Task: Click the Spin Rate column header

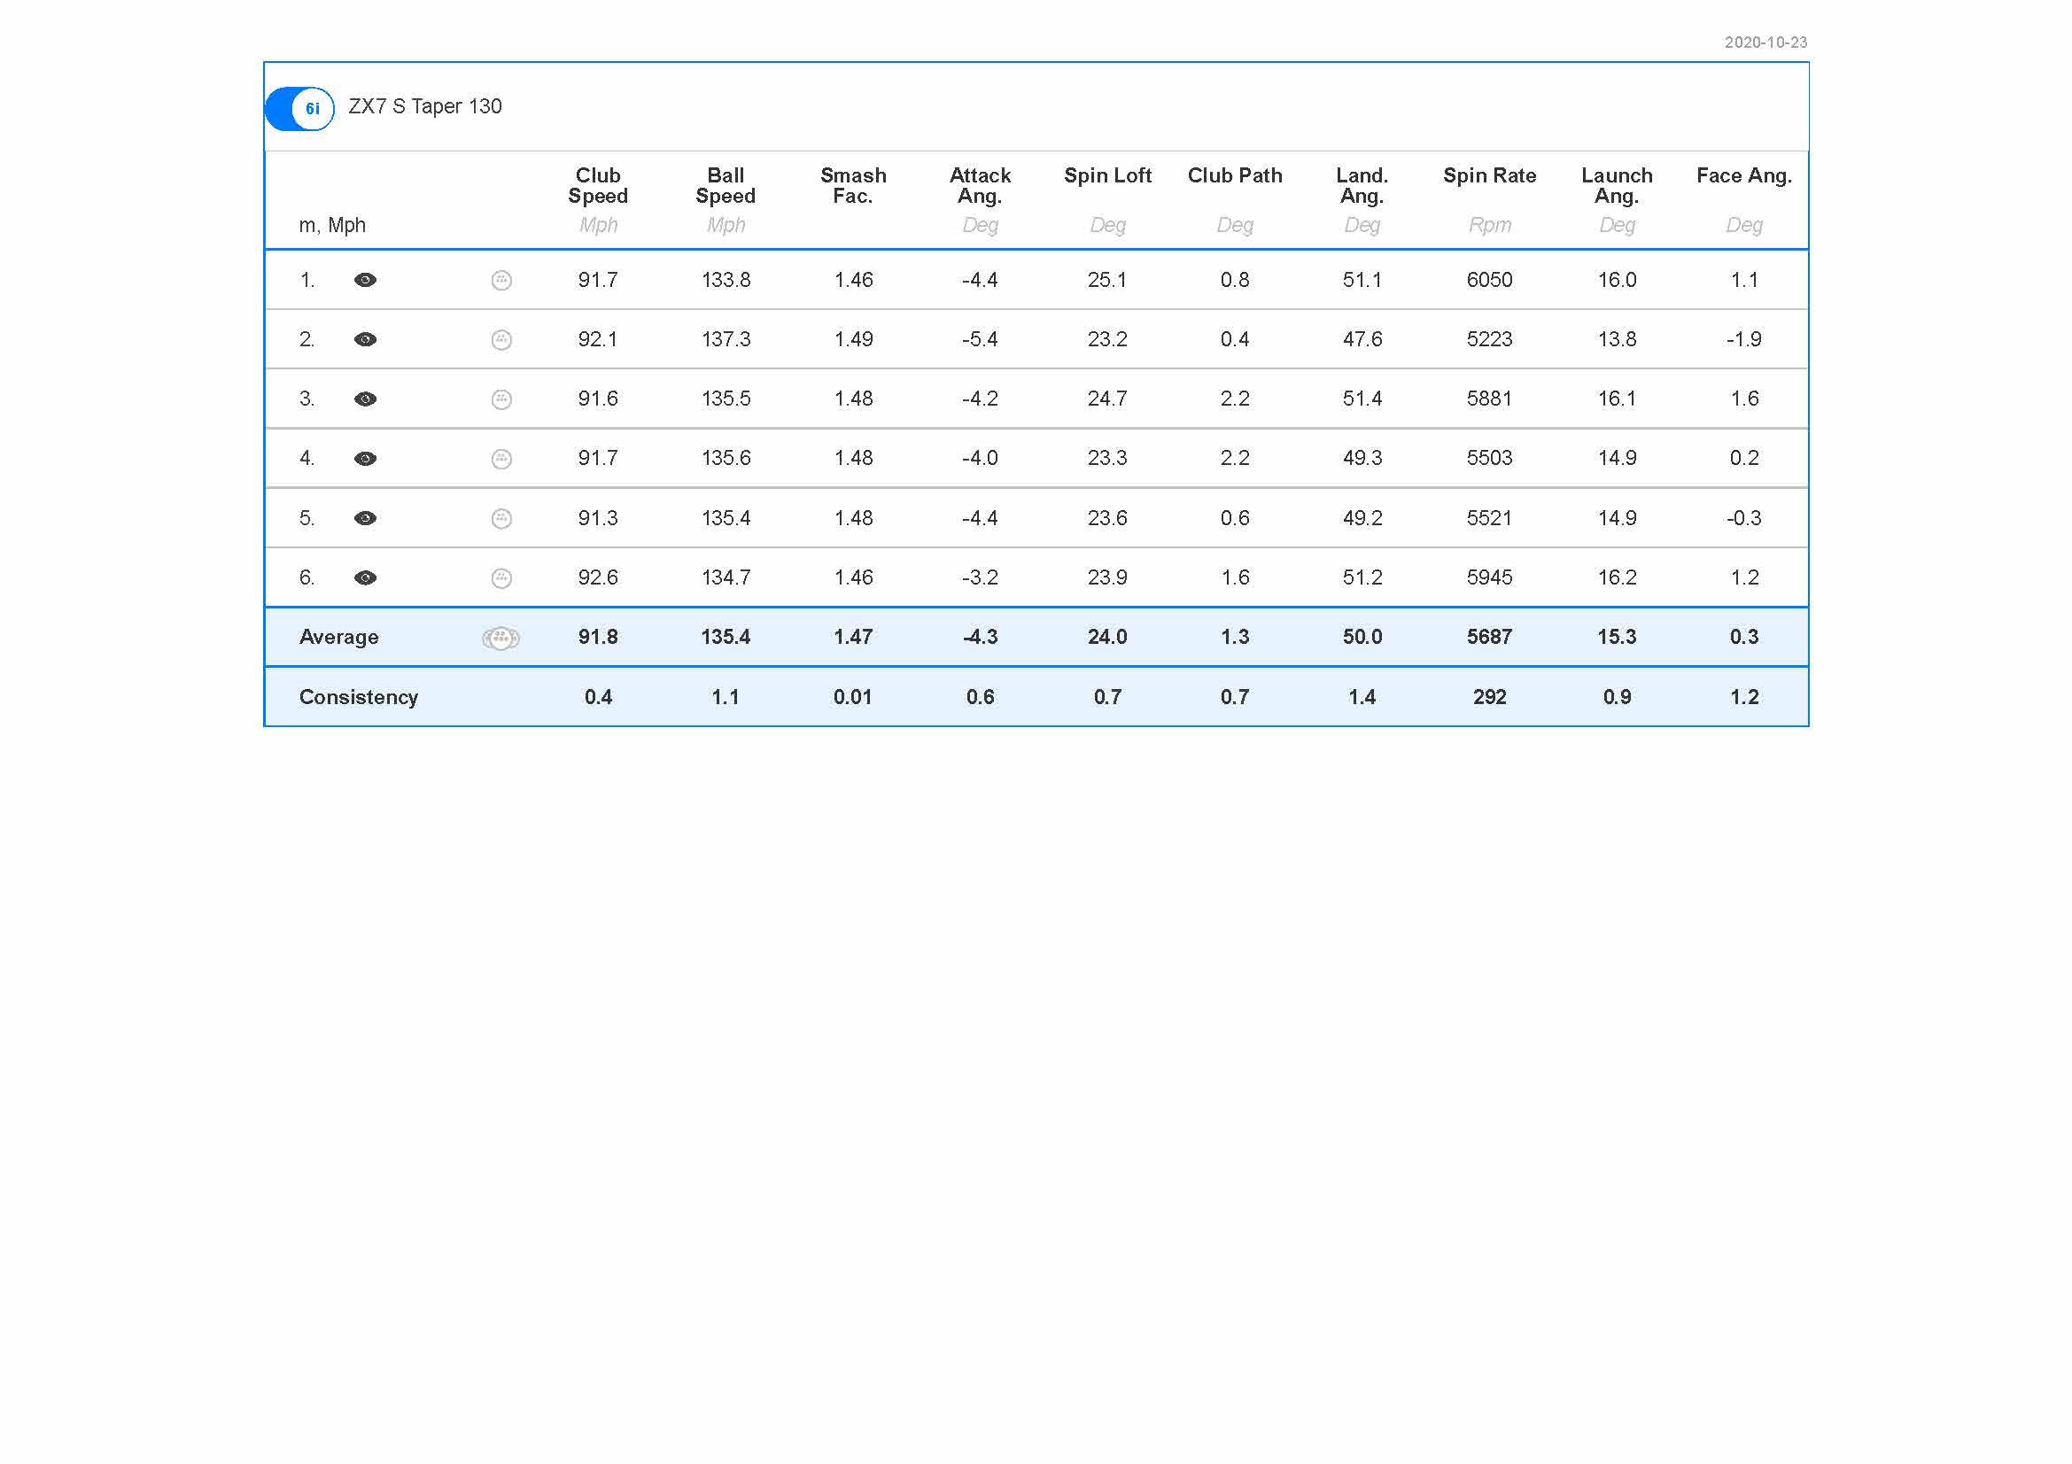Action: (1490, 176)
